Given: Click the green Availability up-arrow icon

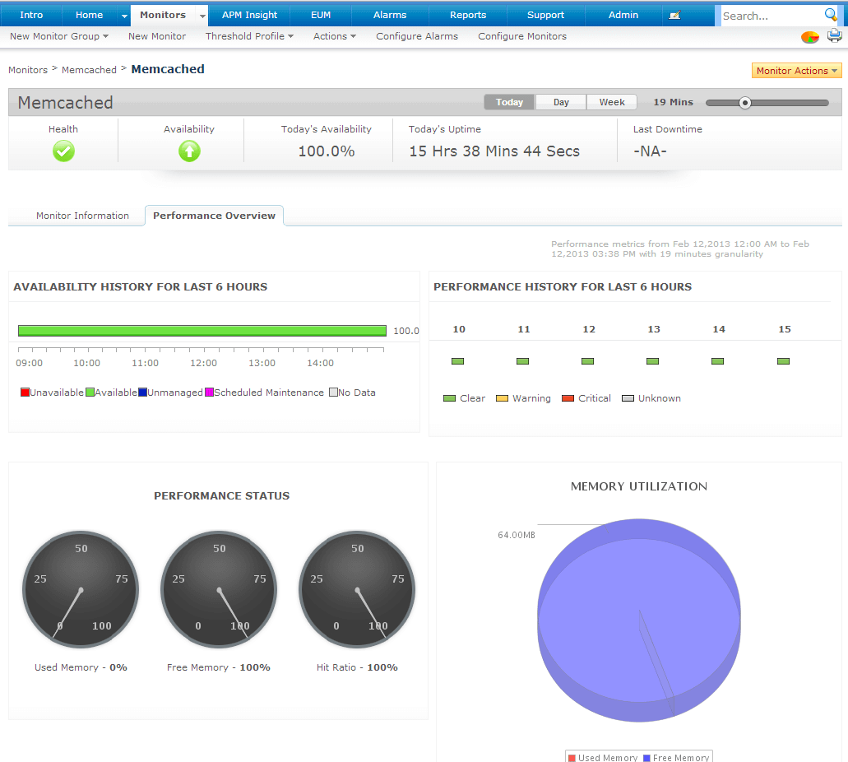Looking at the screenshot, I should click(x=189, y=151).
